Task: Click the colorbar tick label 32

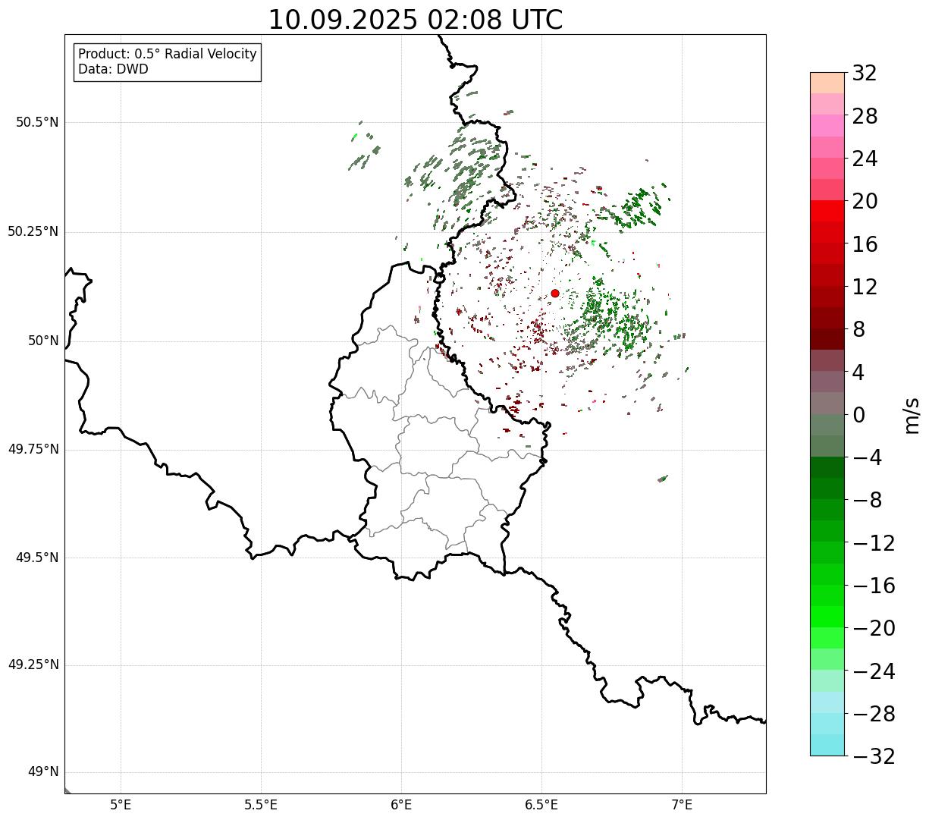Action: coord(865,73)
